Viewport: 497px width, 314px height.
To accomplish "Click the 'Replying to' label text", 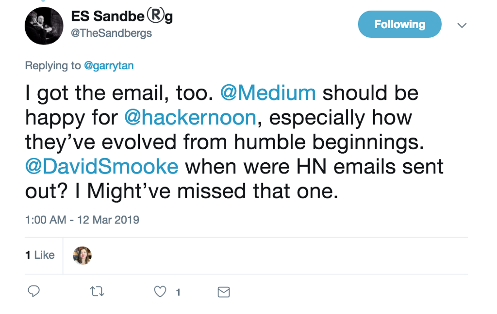I will 53,65.
